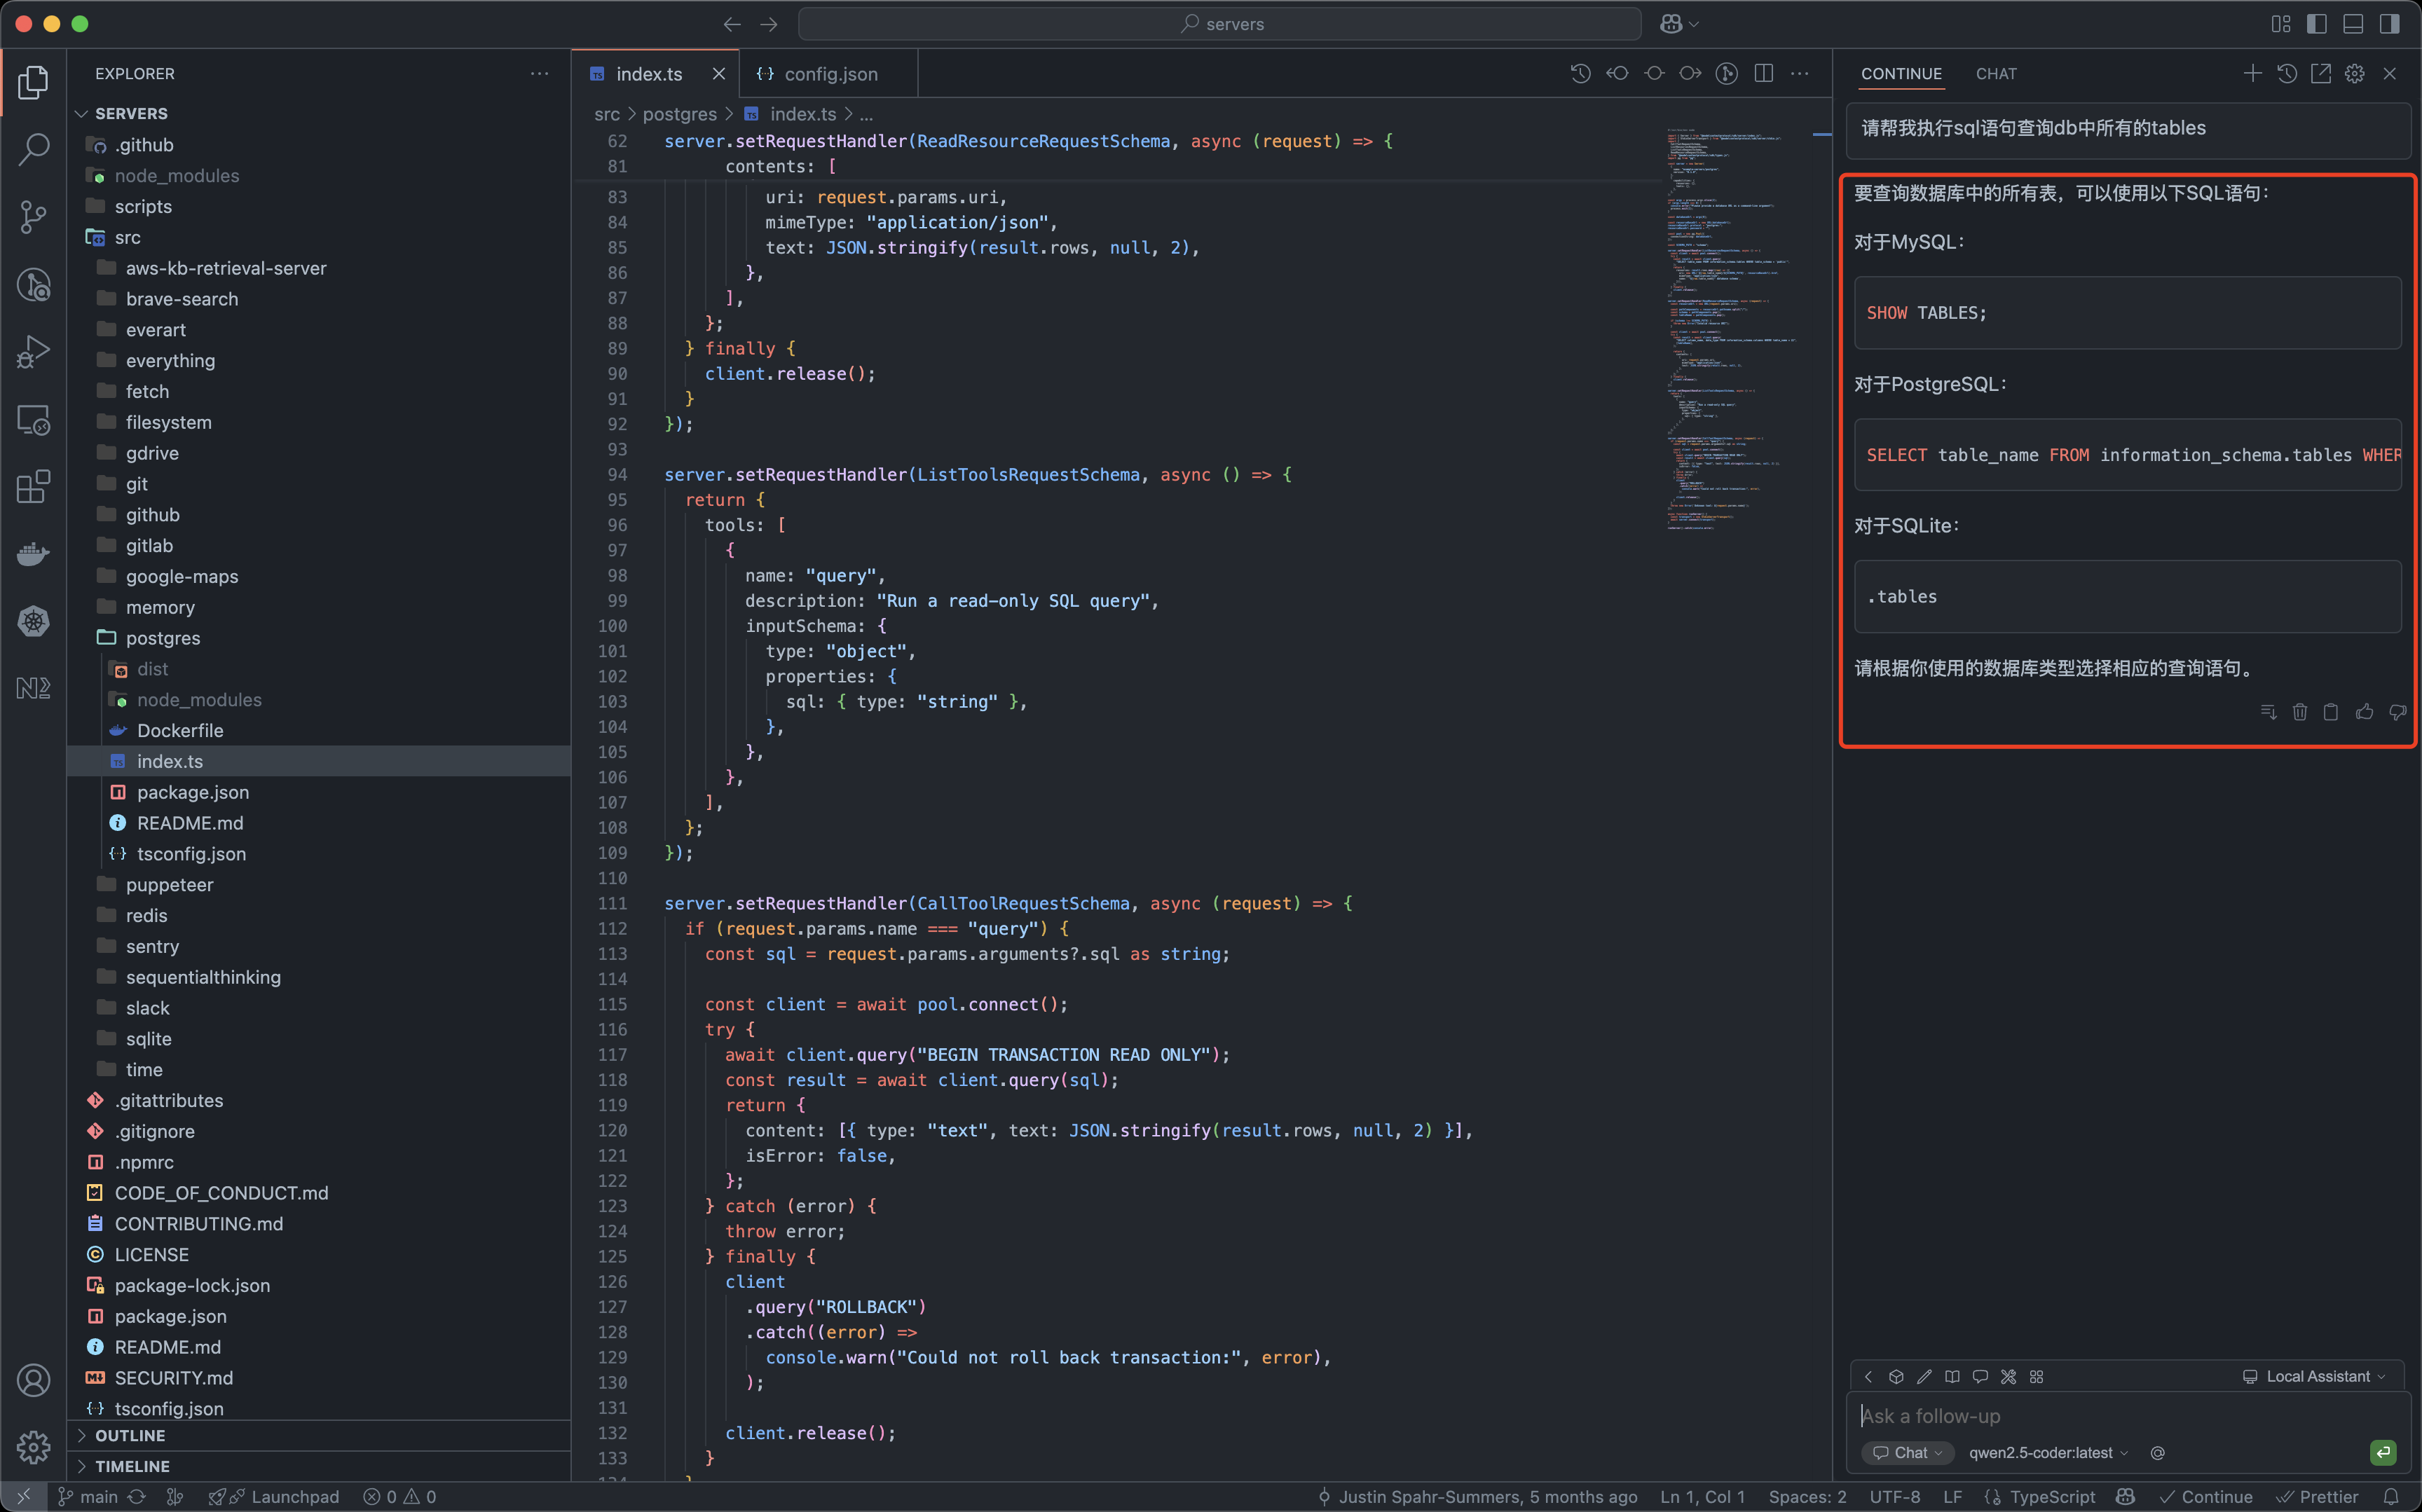Click the main branch in status bar
The height and width of the screenshot is (1512, 2422).
[88, 1496]
